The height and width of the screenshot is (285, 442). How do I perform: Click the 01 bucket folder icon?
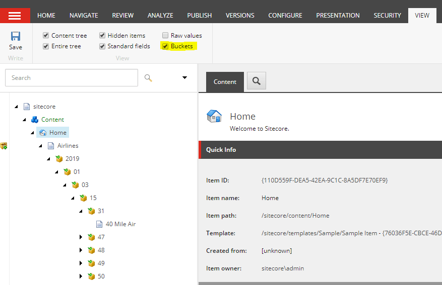coord(67,172)
